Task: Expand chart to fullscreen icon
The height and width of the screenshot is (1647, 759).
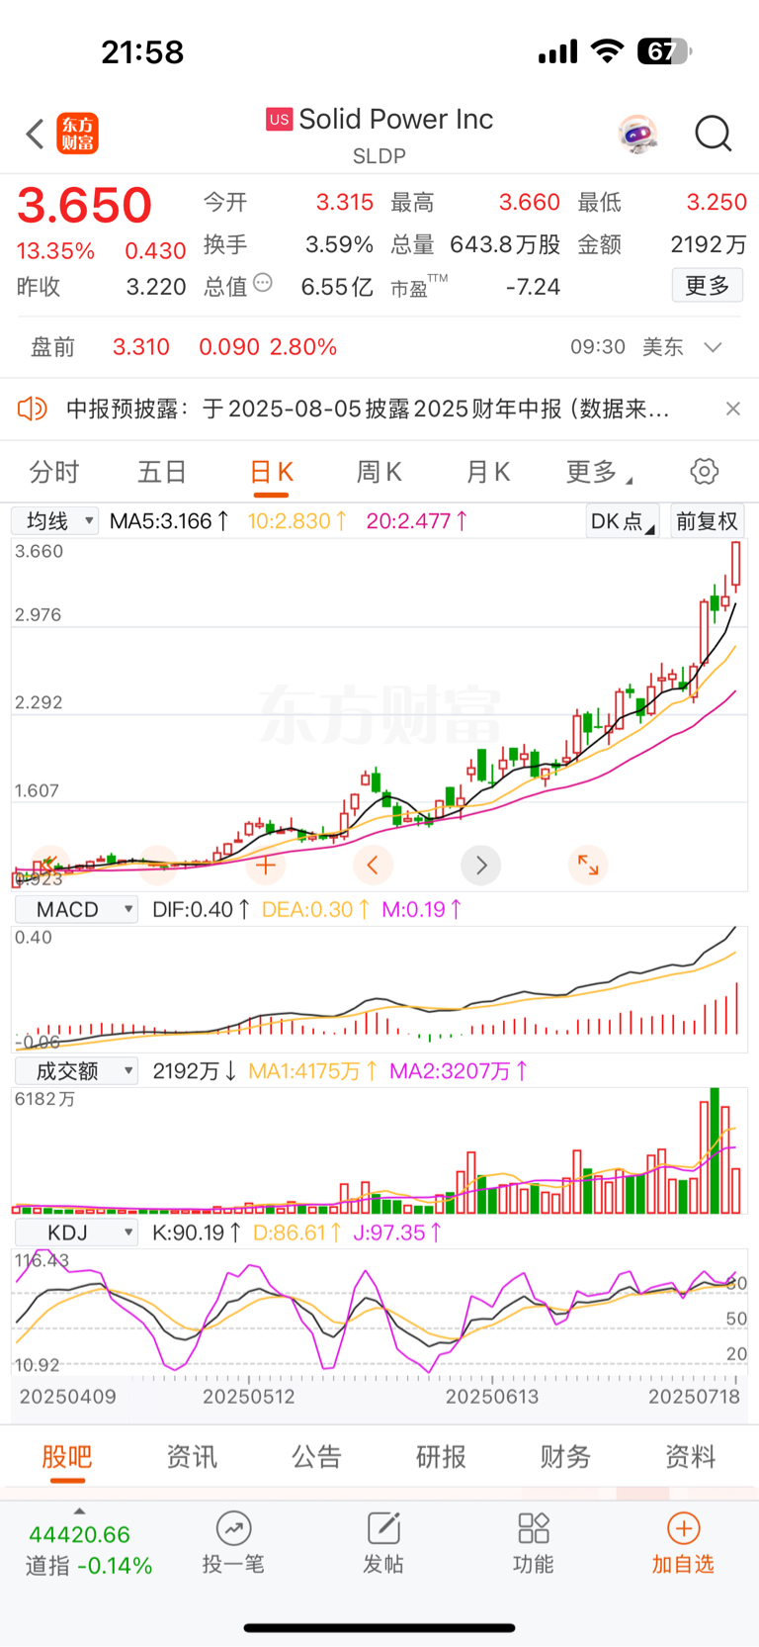Action: (x=588, y=865)
